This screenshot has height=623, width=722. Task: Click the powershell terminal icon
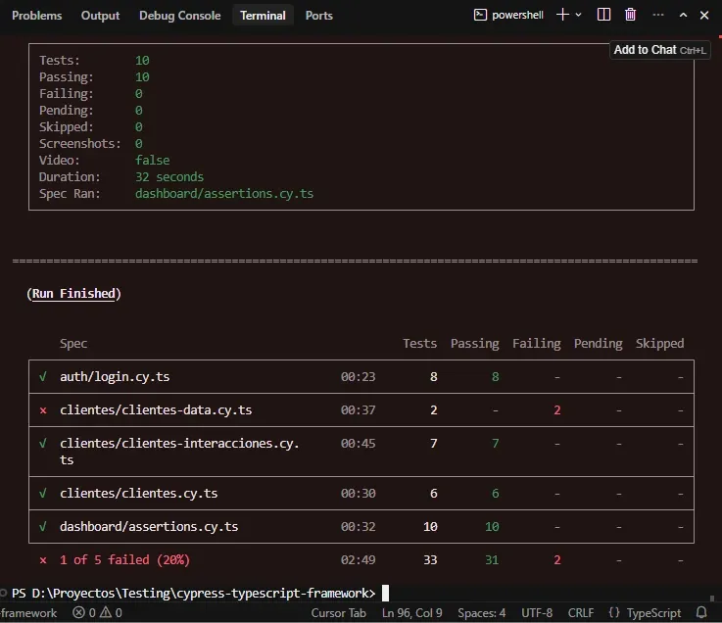tap(480, 15)
